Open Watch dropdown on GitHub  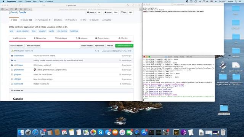91,13
